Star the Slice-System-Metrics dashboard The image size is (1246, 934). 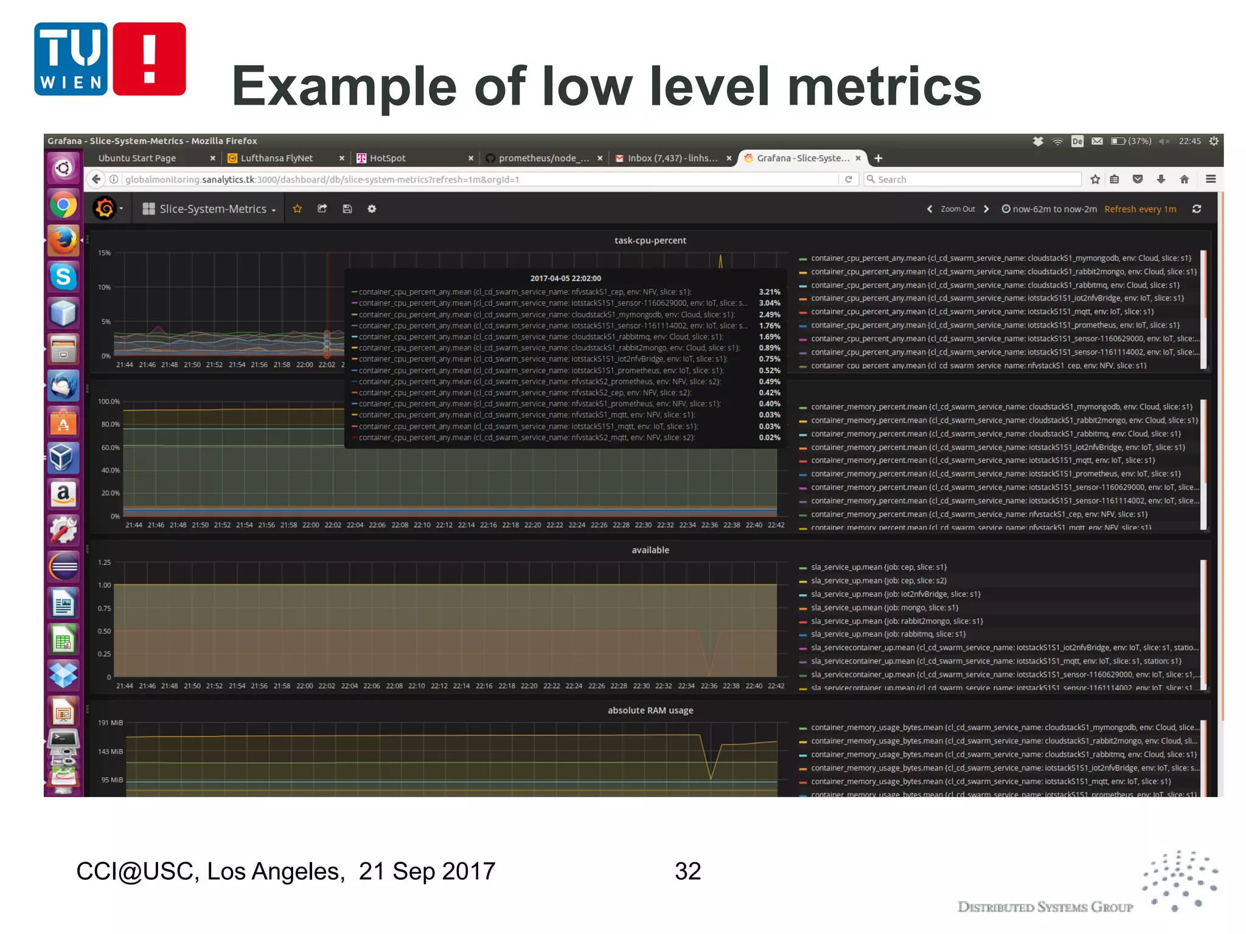pyautogui.click(x=298, y=209)
